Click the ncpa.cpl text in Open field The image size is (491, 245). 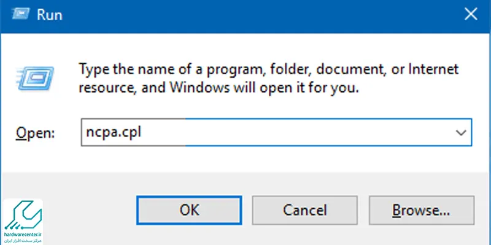(114, 133)
